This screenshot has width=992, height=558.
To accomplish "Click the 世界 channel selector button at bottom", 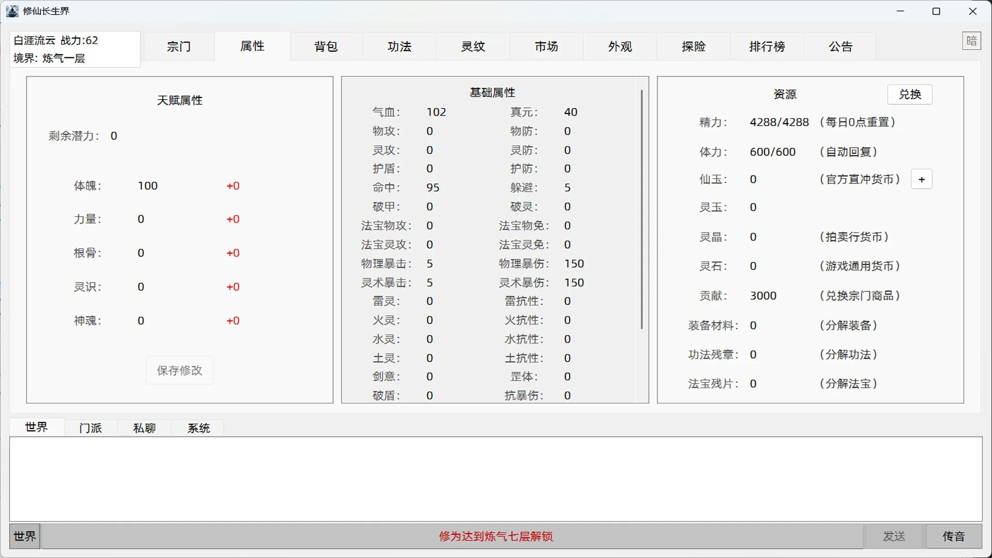I will (x=24, y=536).
